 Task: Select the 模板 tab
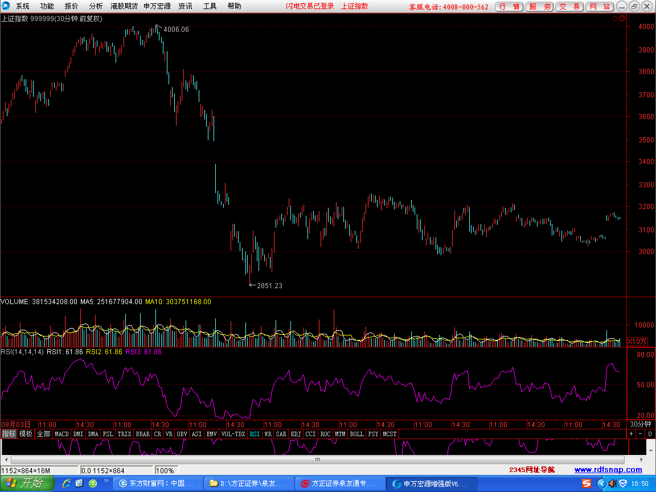[x=26, y=434]
